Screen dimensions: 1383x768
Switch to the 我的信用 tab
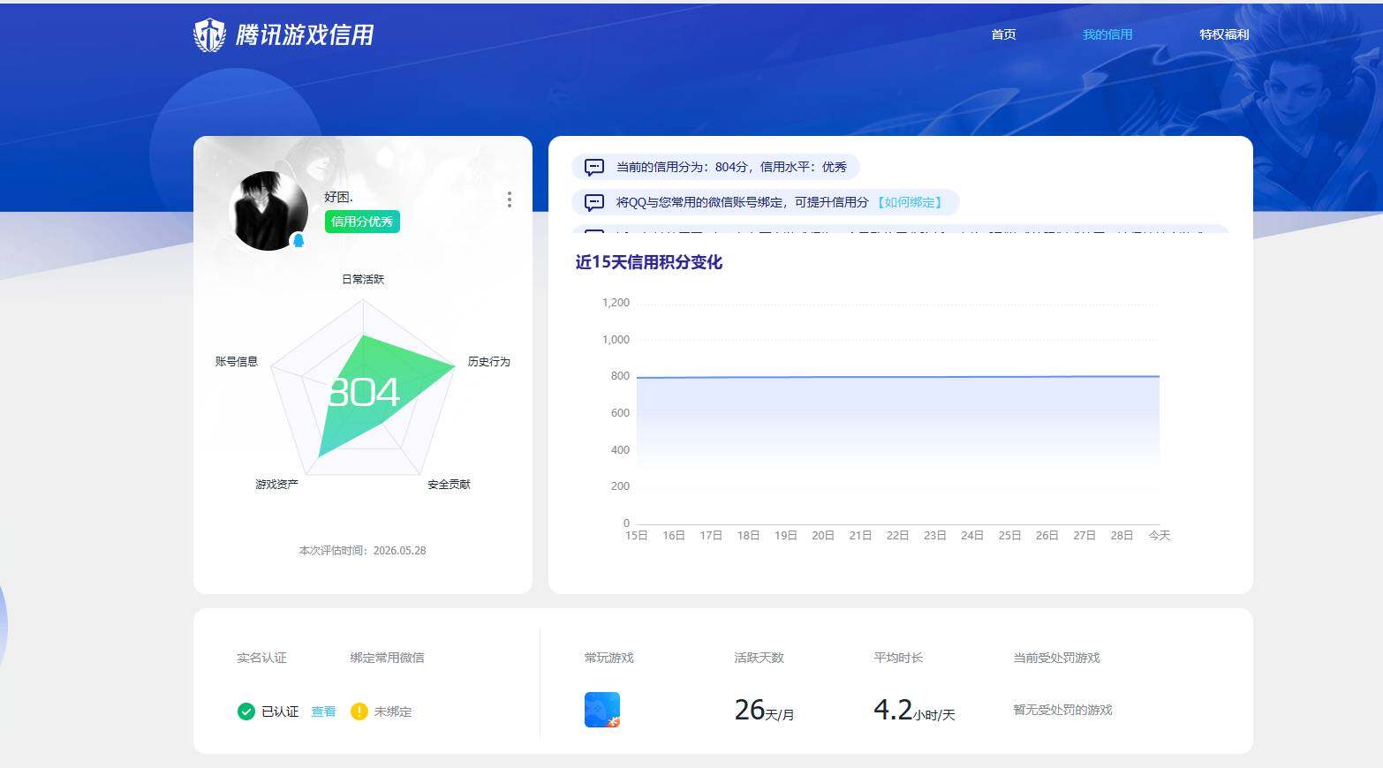pos(1107,34)
